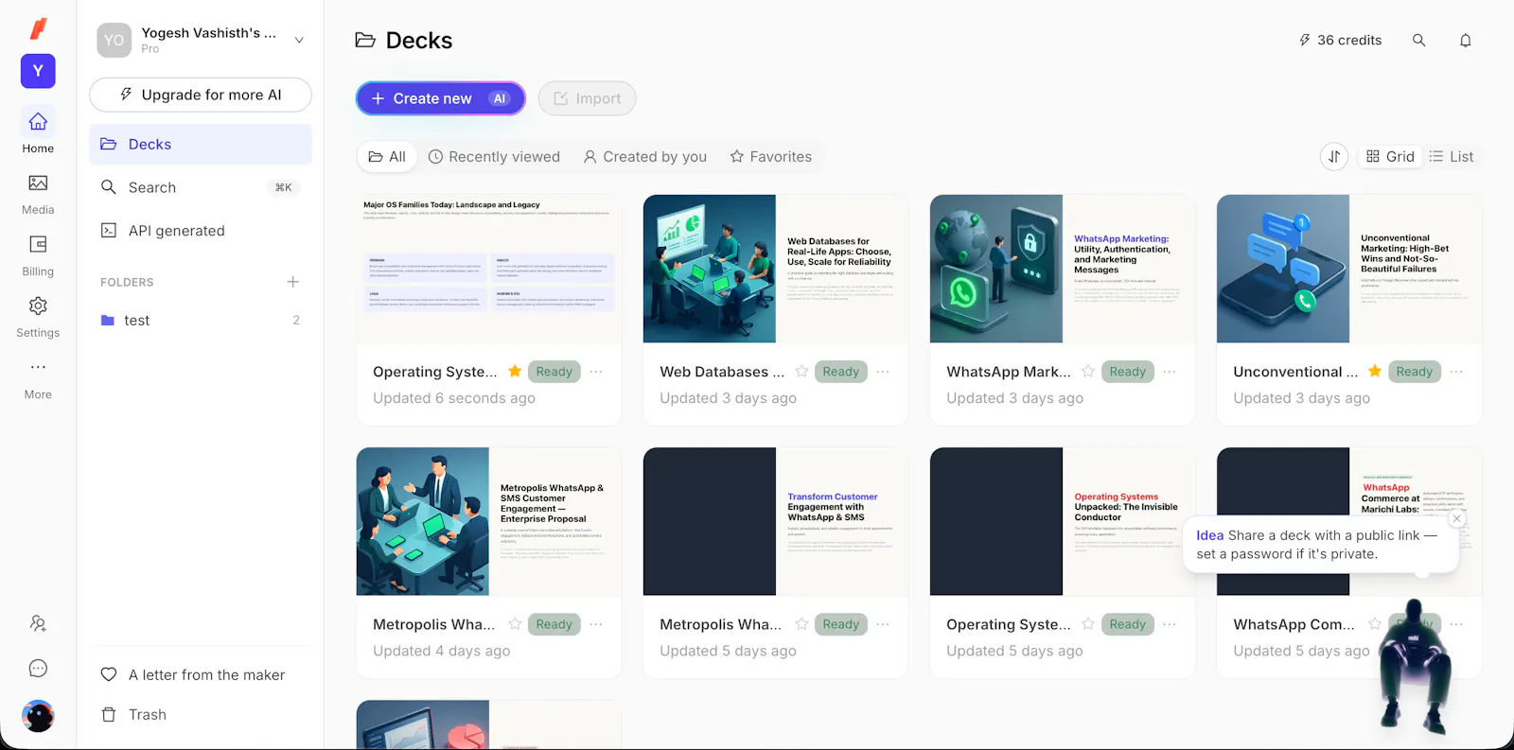View the 36 credits balance
1514x750 pixels.
point(1340,40)
